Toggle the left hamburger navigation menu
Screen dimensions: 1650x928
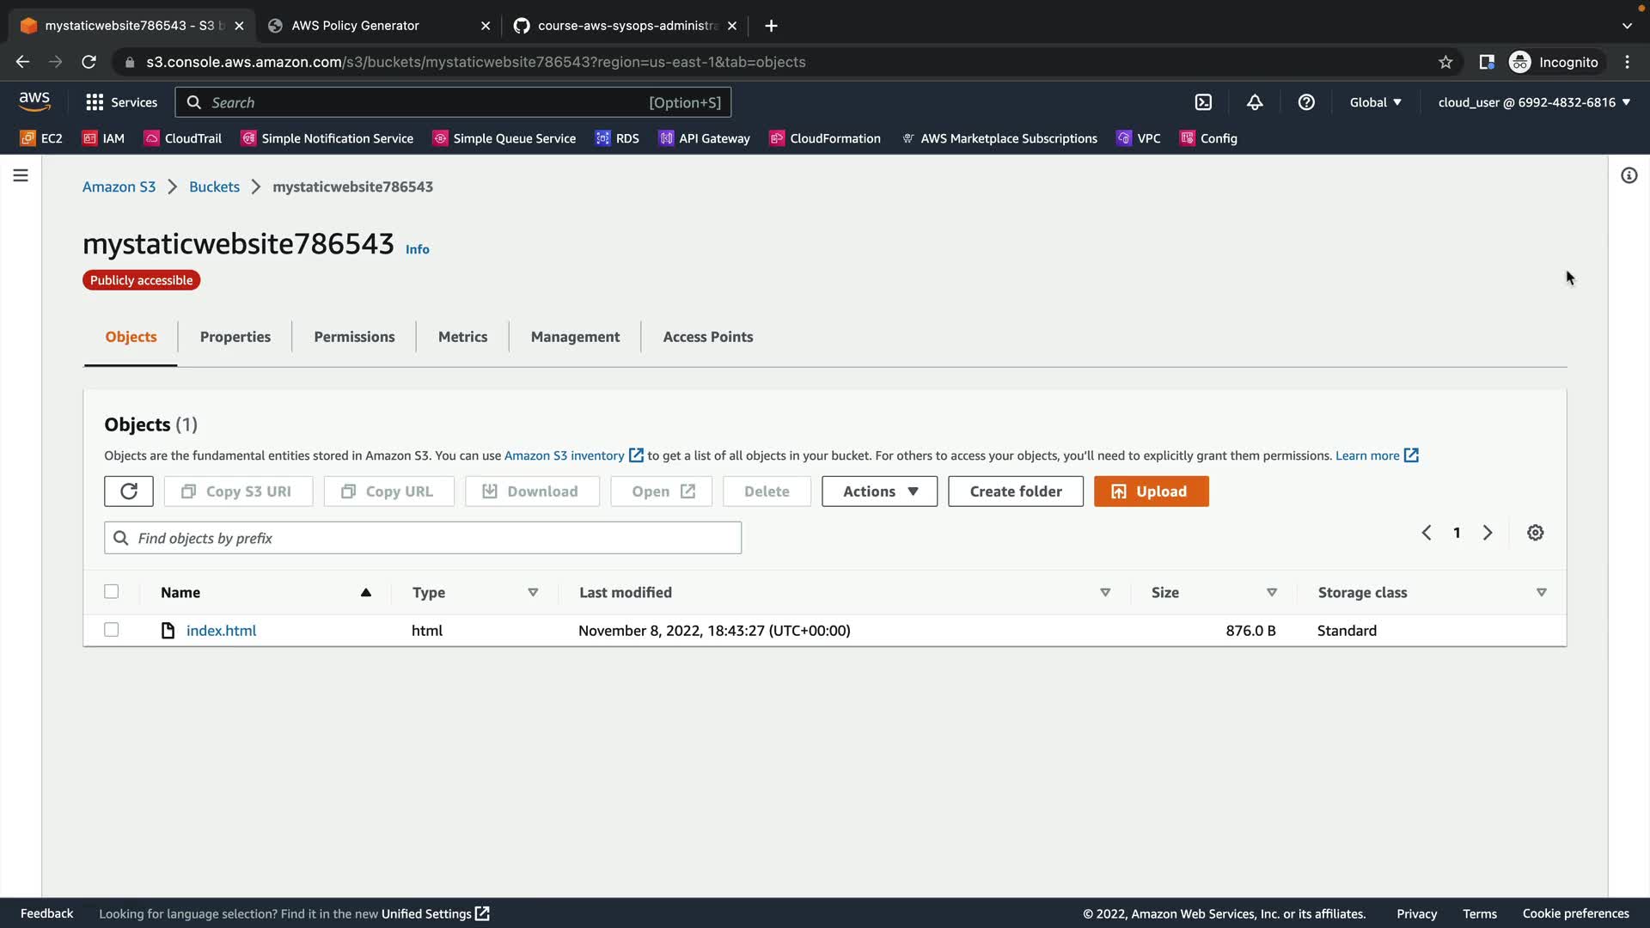pos(21,175)
